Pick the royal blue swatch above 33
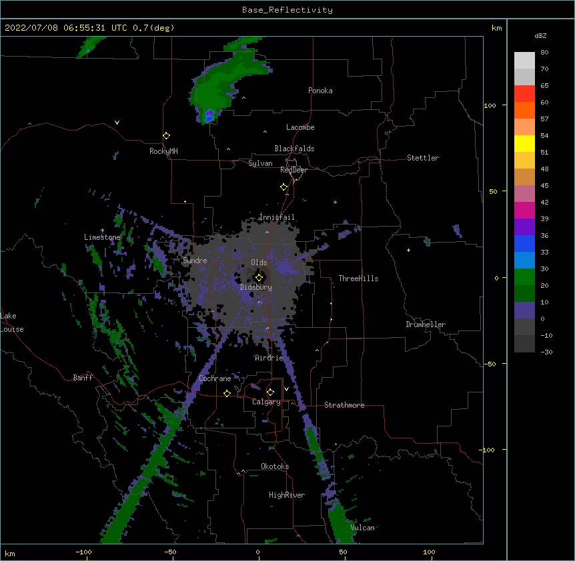The width and height of the screenshot is (575, 561). click(x=524, y=243)
